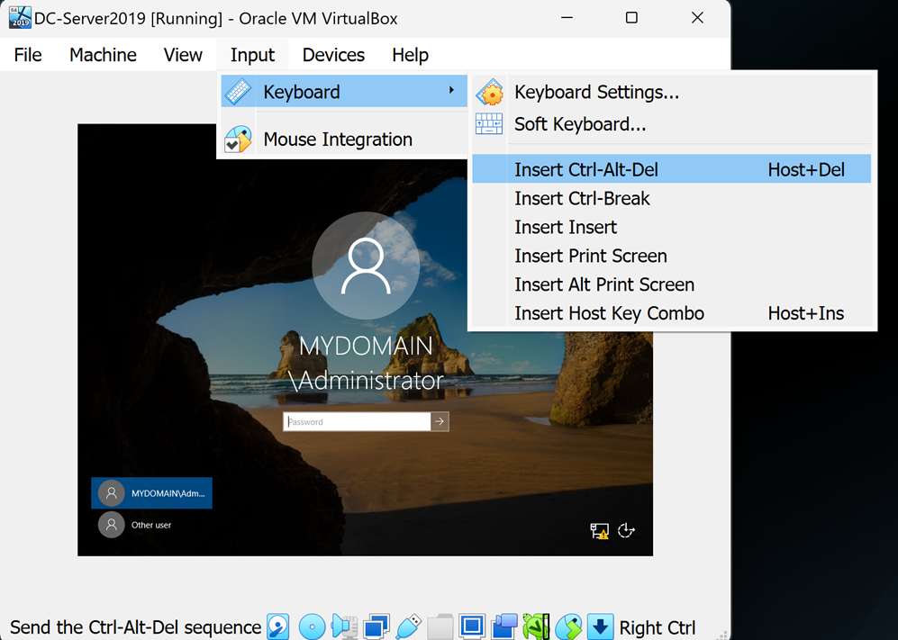The image size is (898, 640).
Task: Click the mouse integration status icon
Action: pos(568,626)
